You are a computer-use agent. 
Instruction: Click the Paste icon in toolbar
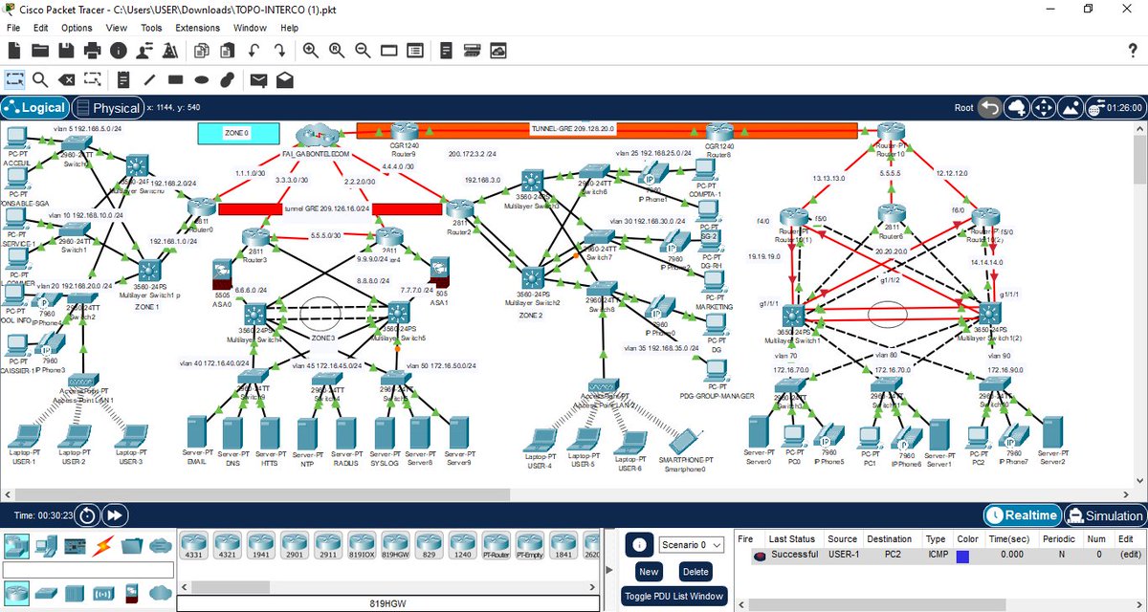click(x=228, y=50)
